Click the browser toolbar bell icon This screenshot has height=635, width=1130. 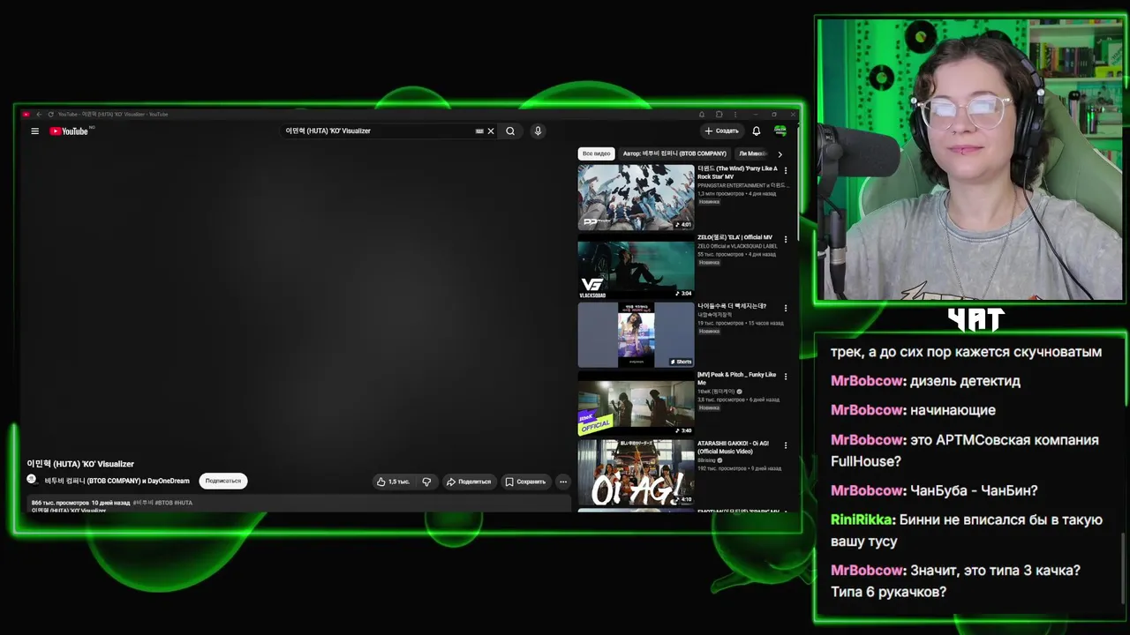click(x=702, y=114)
